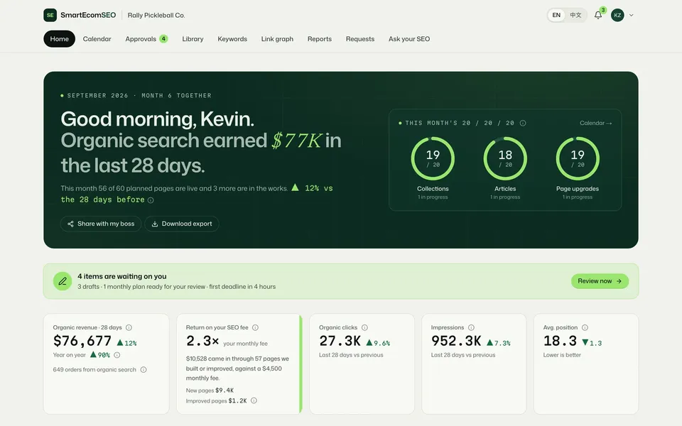
Task: Open the Keywords tab
Action: [232, 38]
